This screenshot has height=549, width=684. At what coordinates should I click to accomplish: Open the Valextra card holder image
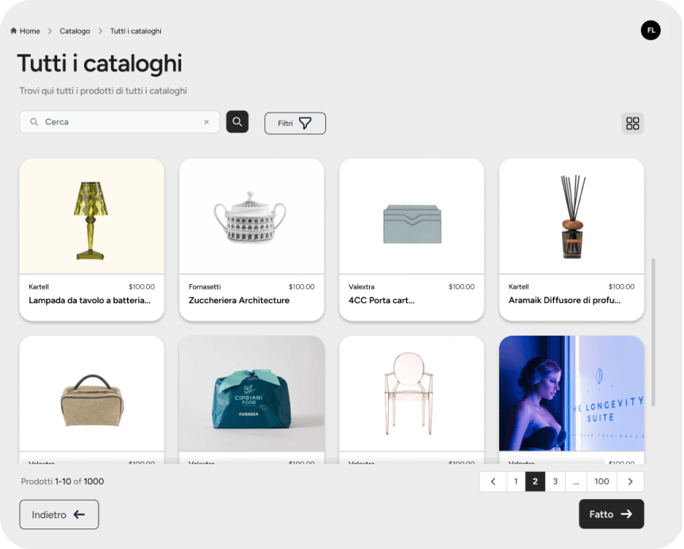pyautogui.click(x=411, y=217)
